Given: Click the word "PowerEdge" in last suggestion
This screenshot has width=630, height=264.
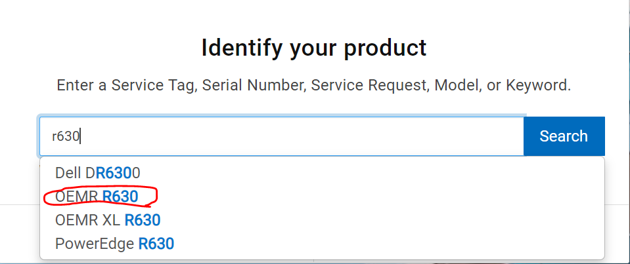Looking at the screenshot, I should (95, 244).
